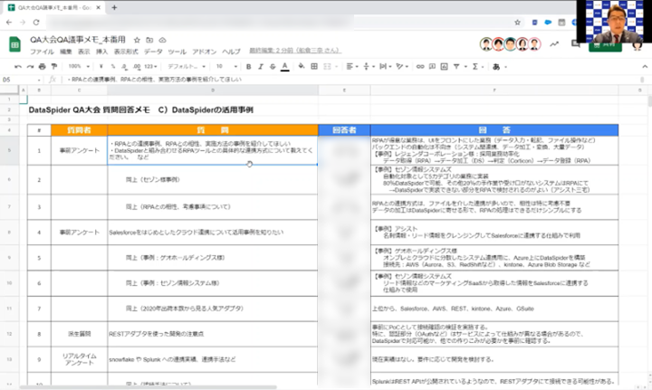Insert a chart

[444, 66]
